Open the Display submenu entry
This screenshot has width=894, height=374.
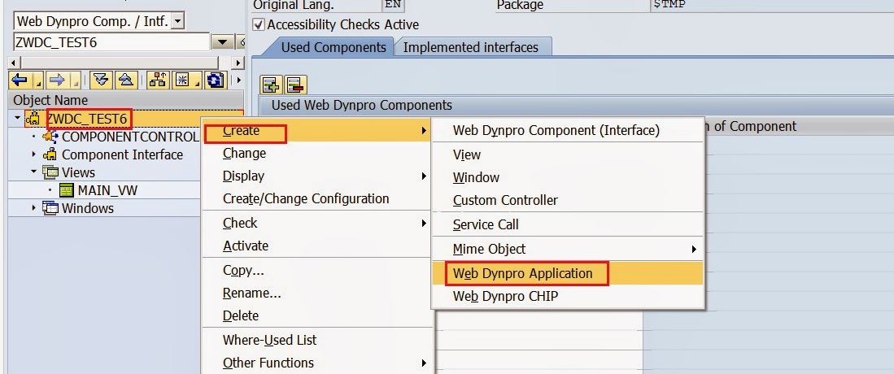coord(316,176)
